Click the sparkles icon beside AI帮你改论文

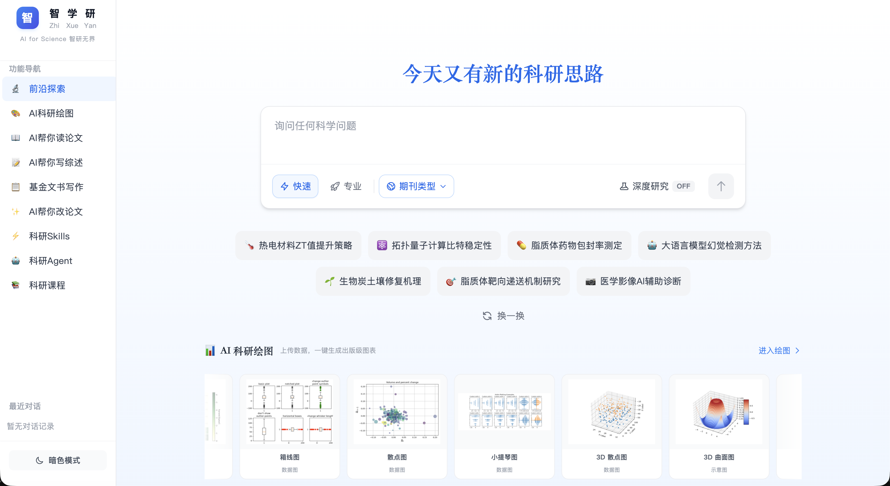(16, 212)
